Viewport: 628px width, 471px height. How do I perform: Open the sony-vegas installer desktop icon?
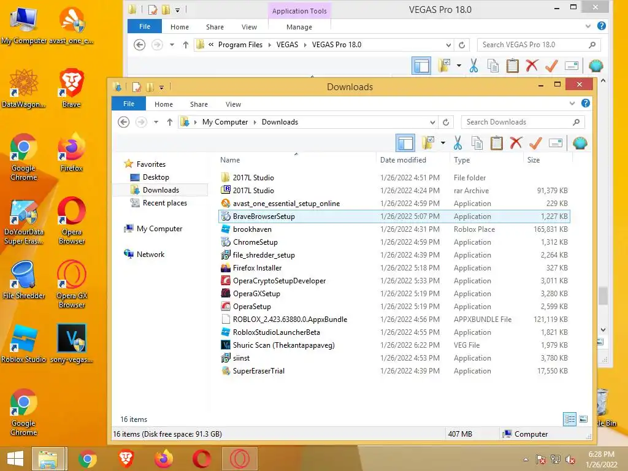pyautogui.click(x=71, y=343)
